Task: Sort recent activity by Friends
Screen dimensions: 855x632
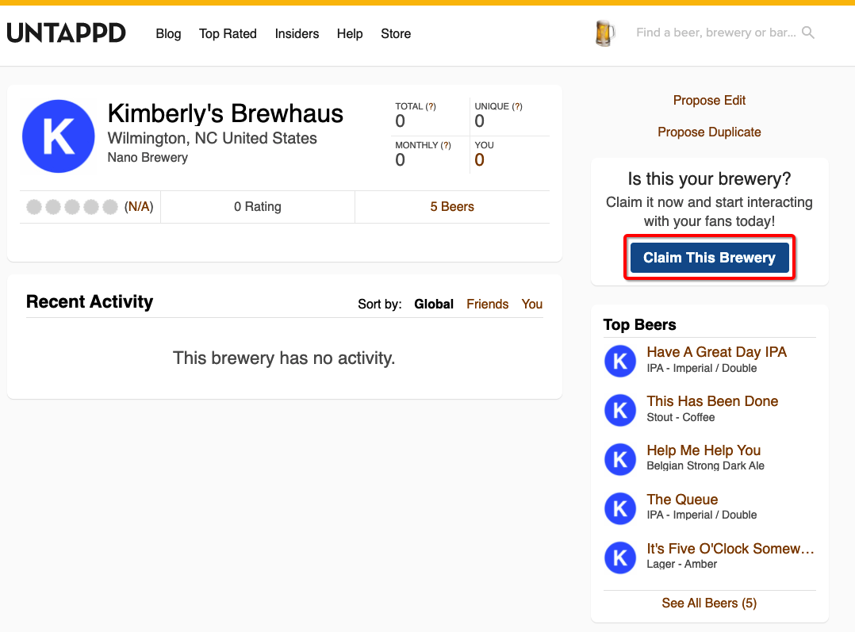Action: [x=487, y=304]
